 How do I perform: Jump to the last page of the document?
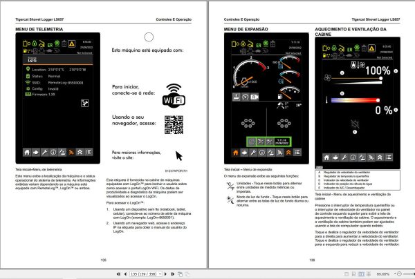172,274
